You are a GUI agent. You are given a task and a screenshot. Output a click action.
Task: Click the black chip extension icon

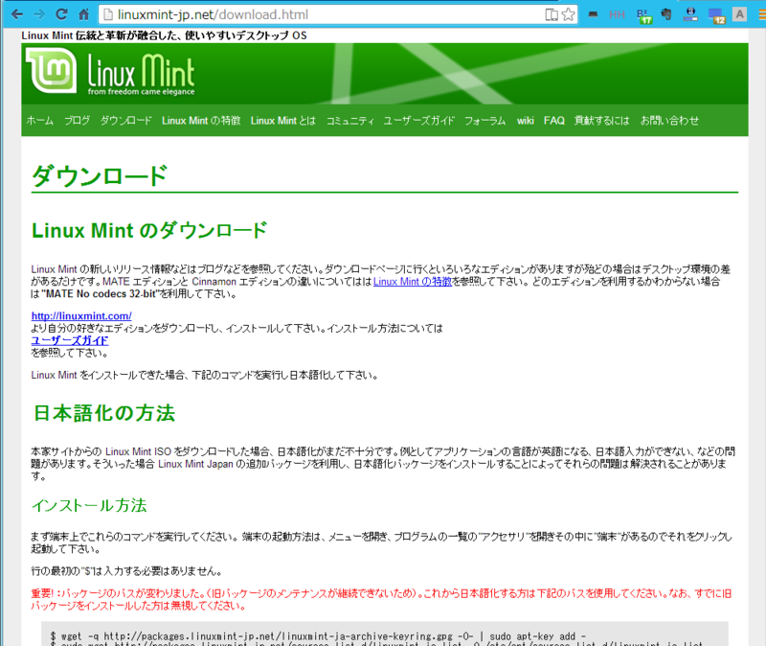click(593, 14)
